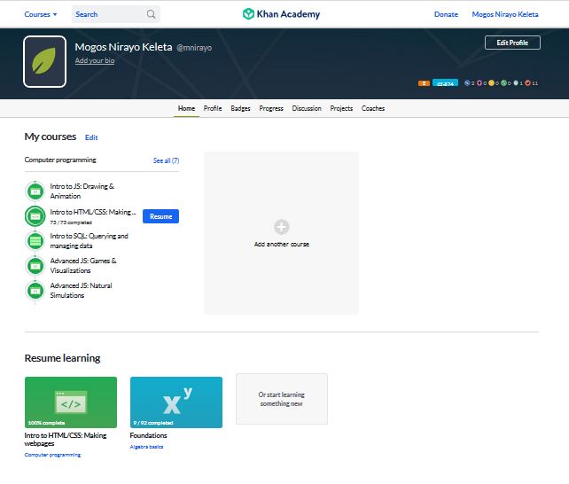Click the silver Moon badge icon
569x484 pixels.
point(516,83)
